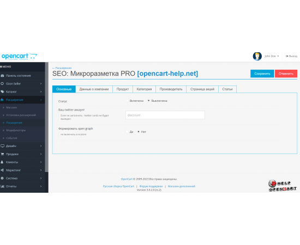Open the Данные о компании tab
Image resolution: width=300 pixels, height=245 pixels.
94,89
